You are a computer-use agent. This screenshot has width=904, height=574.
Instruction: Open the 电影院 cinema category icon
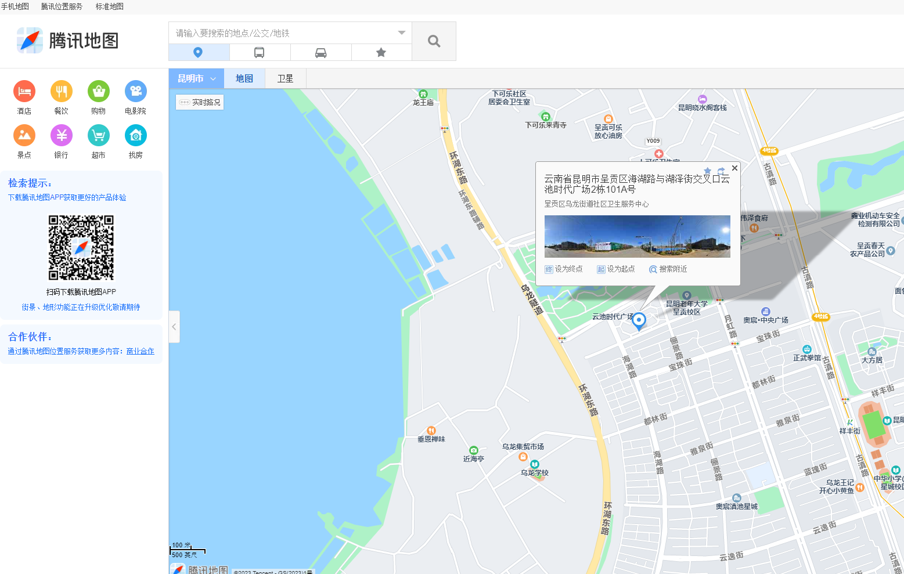136,91
